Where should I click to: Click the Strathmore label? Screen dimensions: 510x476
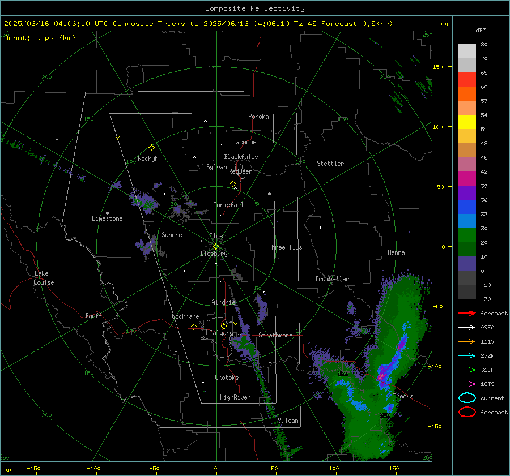[x=275, y=335]
